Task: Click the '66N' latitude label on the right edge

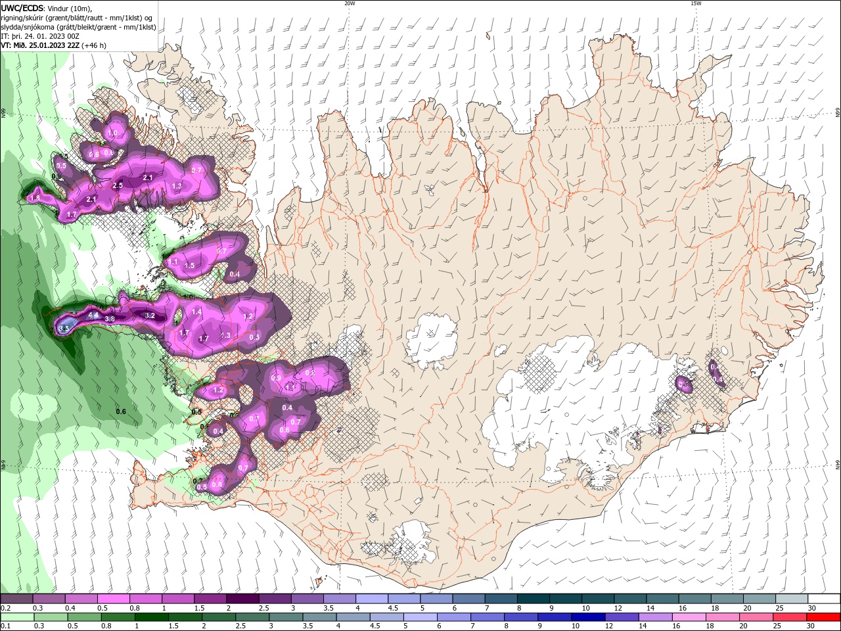Action: (838, 113)
